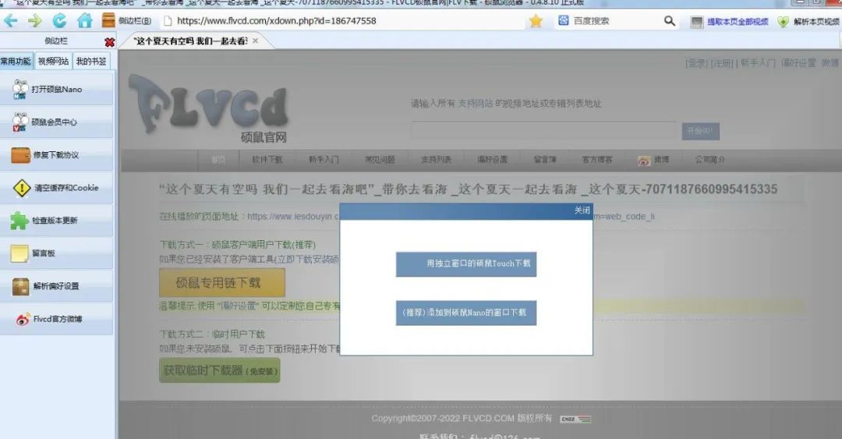Click the Weibo icon in navigation
Viewport: 842px width, 439px height.
point(643,160)
